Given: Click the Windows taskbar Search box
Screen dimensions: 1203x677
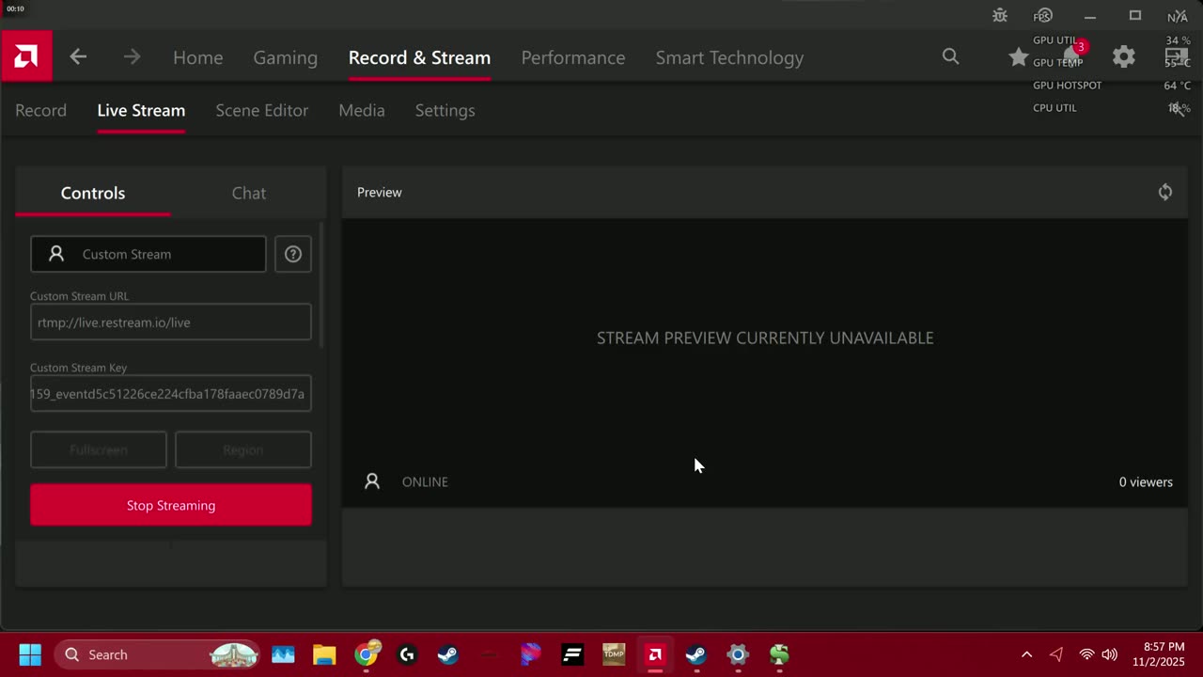Looking at the screenshot, I should pyautogui.click(x=157, y=654).
